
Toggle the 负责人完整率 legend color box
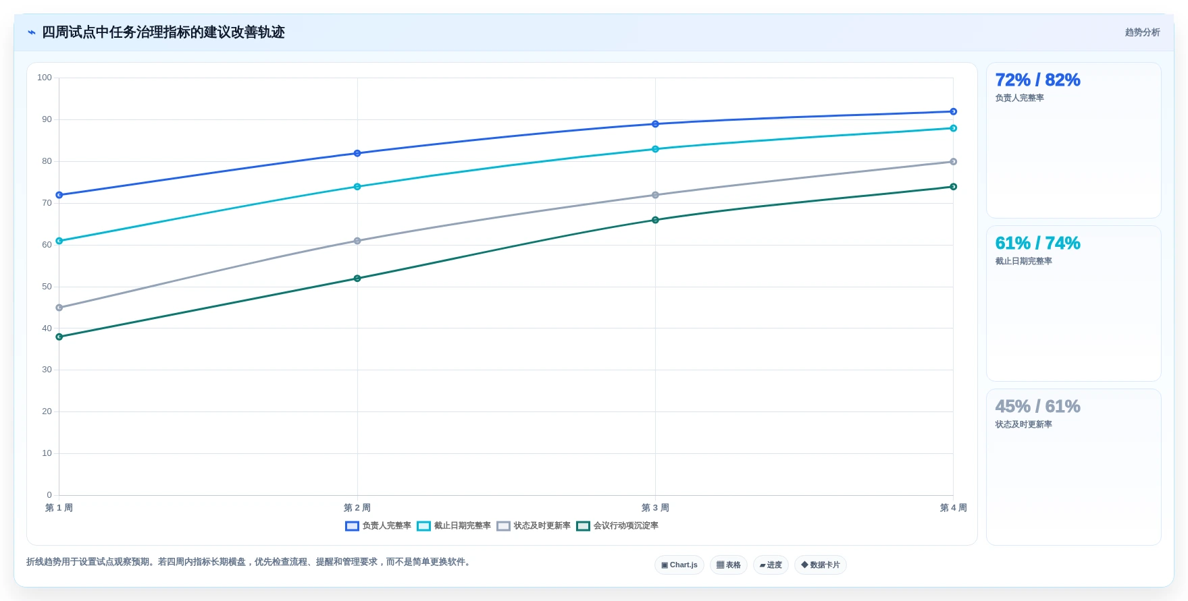tap(352, 526)
